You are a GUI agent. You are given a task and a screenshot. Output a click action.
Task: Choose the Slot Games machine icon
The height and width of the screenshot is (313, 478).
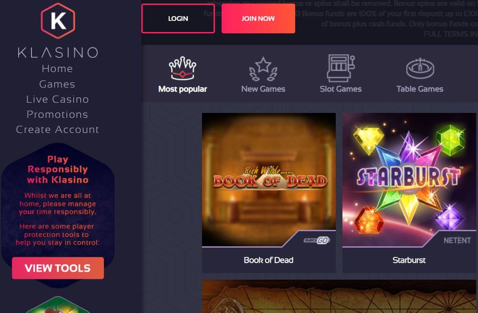[x=341, y=68]
